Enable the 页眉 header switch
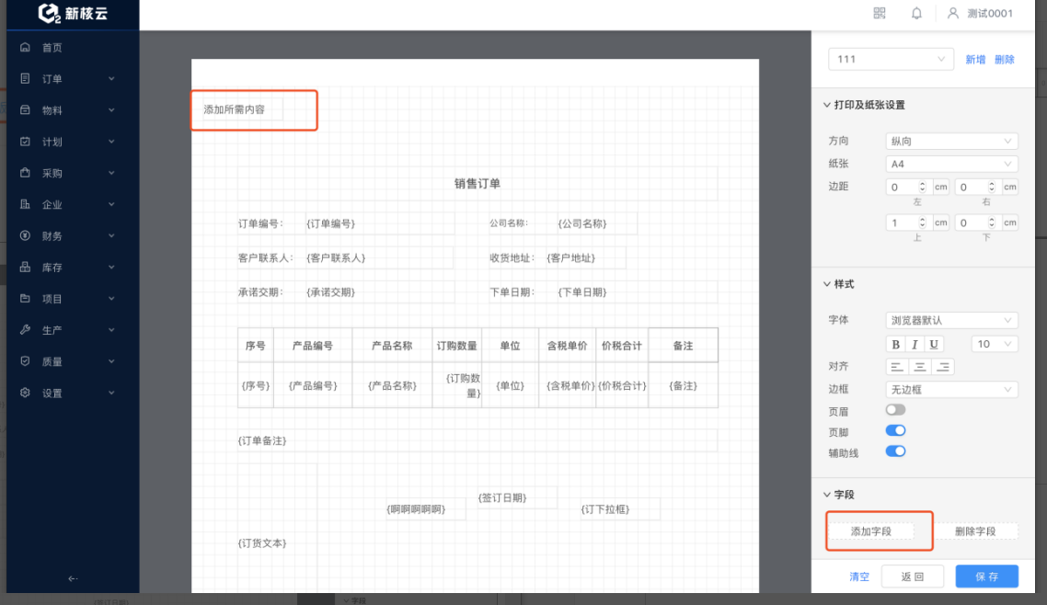This screenshot has height=605, width=1047. pyautogui.click(x=895, y=409)
